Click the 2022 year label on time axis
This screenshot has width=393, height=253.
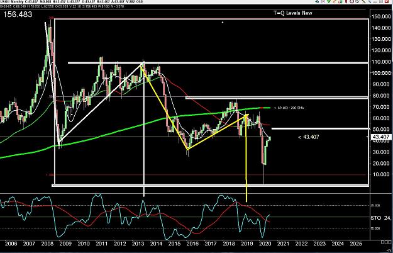click(301, 244)
